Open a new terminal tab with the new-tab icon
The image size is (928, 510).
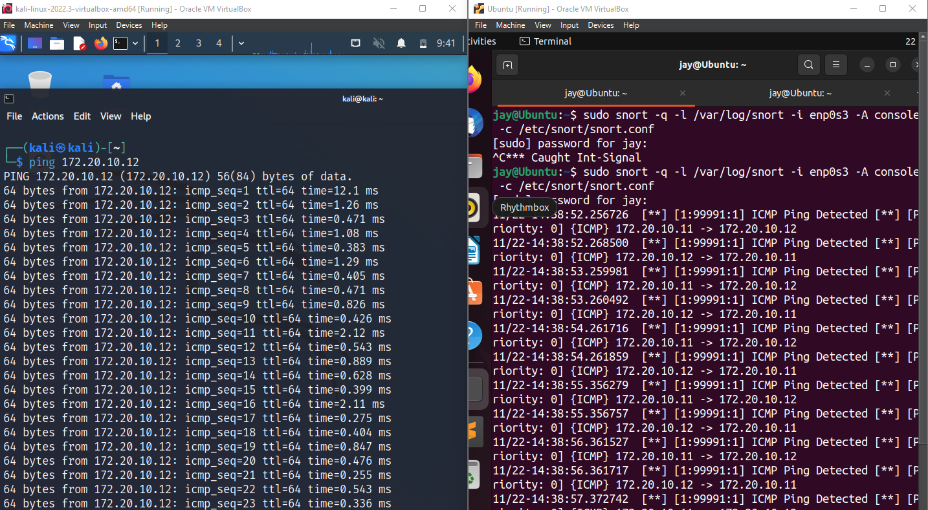[x=507, y=65]
